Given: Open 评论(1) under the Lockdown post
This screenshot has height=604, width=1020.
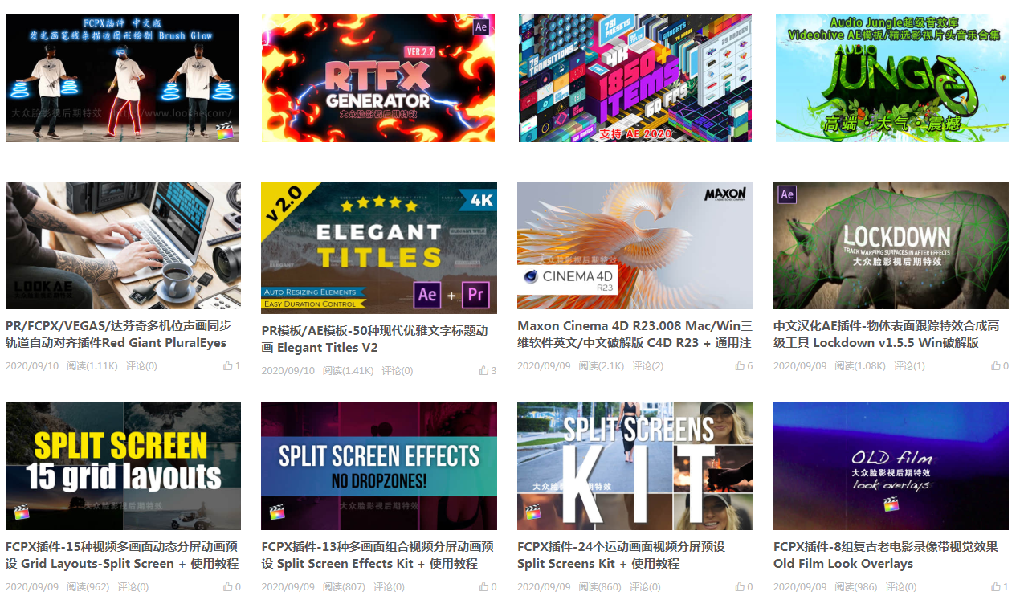Looking at the screenshot, I should [x=909, y=366].
